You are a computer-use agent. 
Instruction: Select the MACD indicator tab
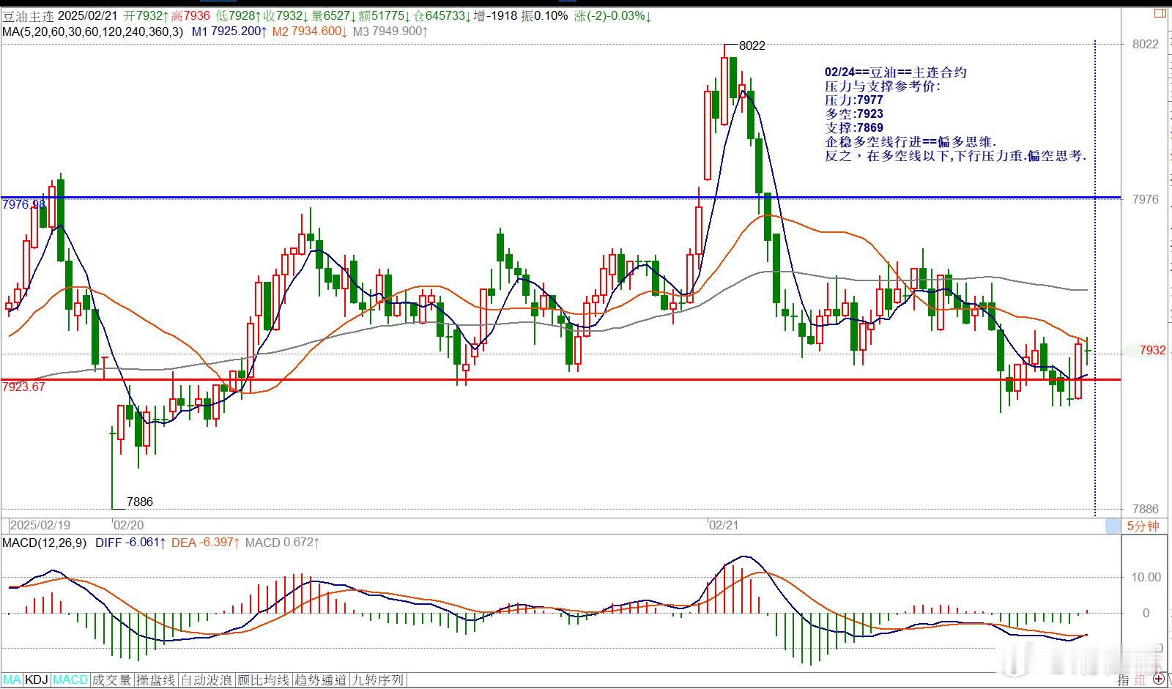click(x=70, y=680)
